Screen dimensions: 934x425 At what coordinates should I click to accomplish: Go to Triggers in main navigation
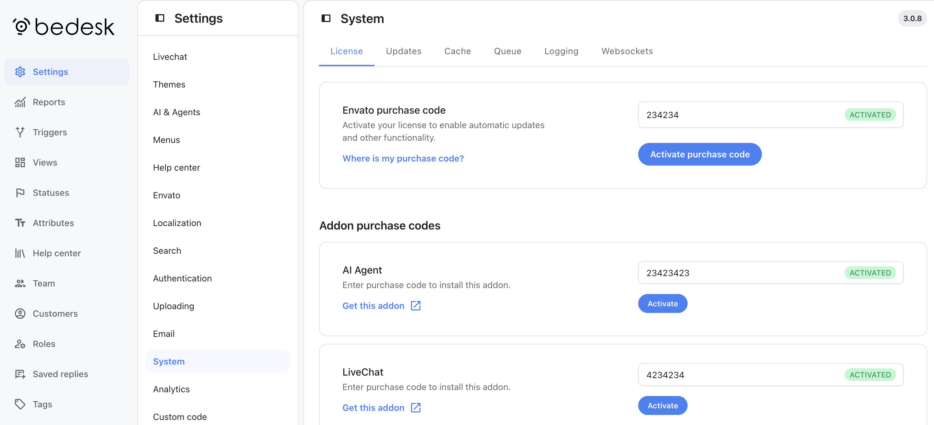(x=67, y=132)
